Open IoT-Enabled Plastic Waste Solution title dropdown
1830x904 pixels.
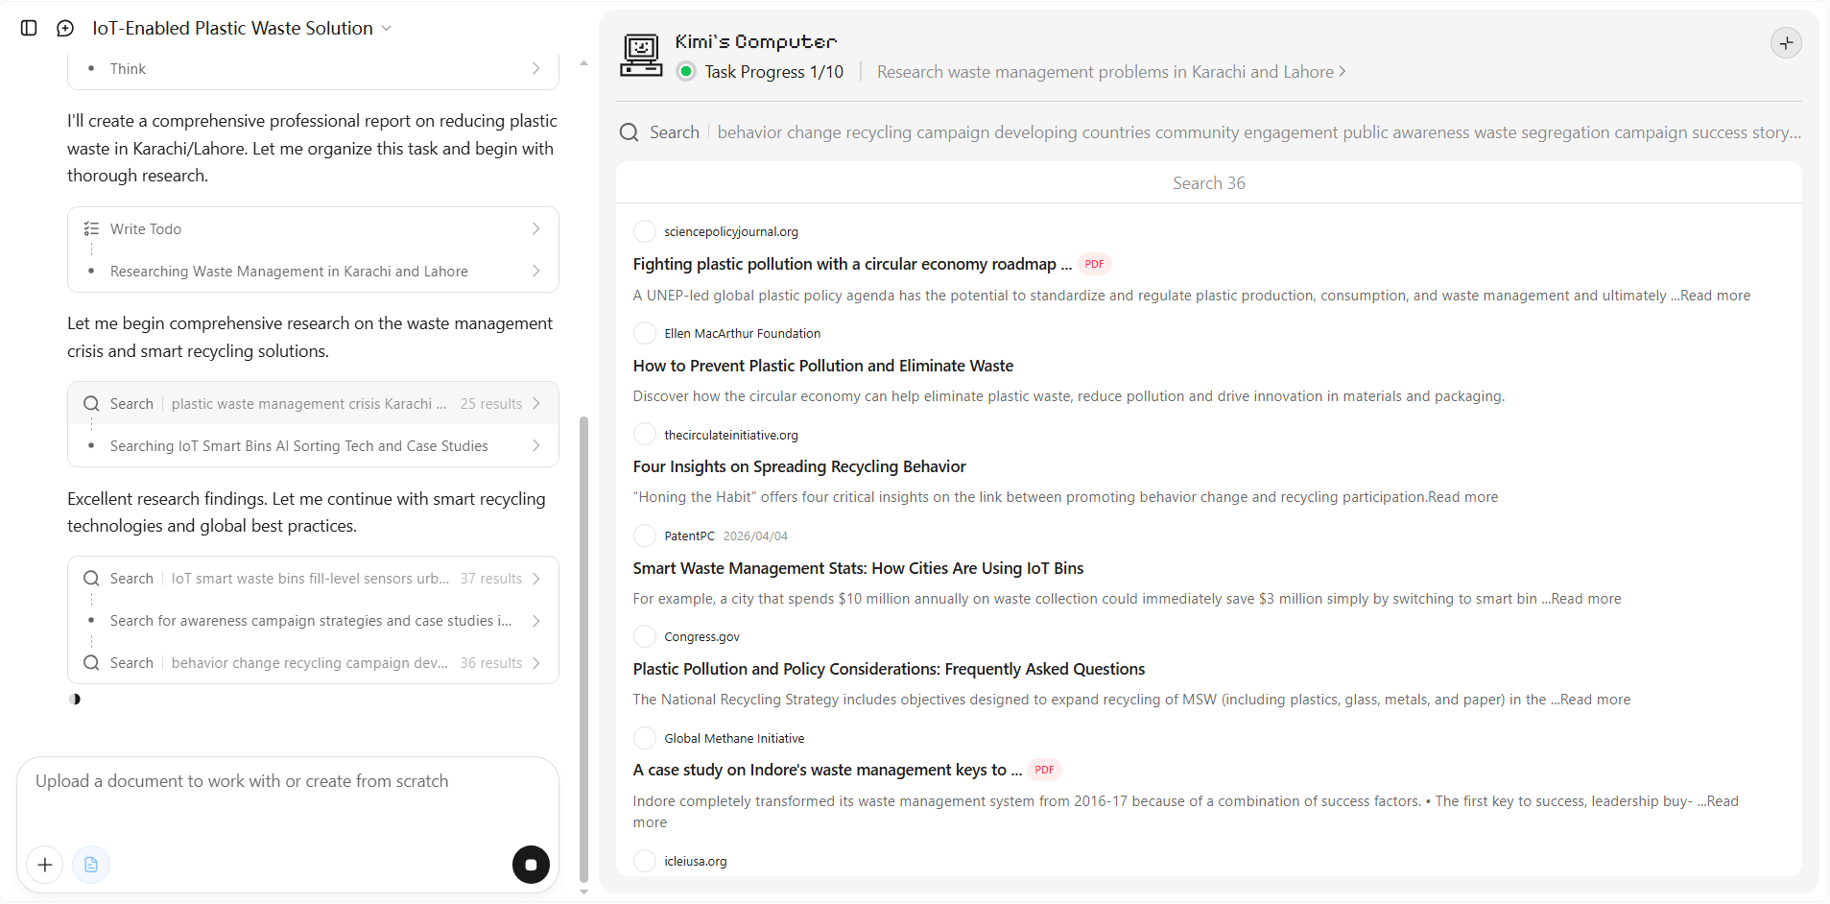click(x=242, y=28)
